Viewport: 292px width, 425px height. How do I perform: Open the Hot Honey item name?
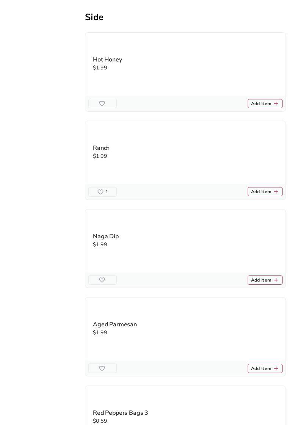(107, 60)
